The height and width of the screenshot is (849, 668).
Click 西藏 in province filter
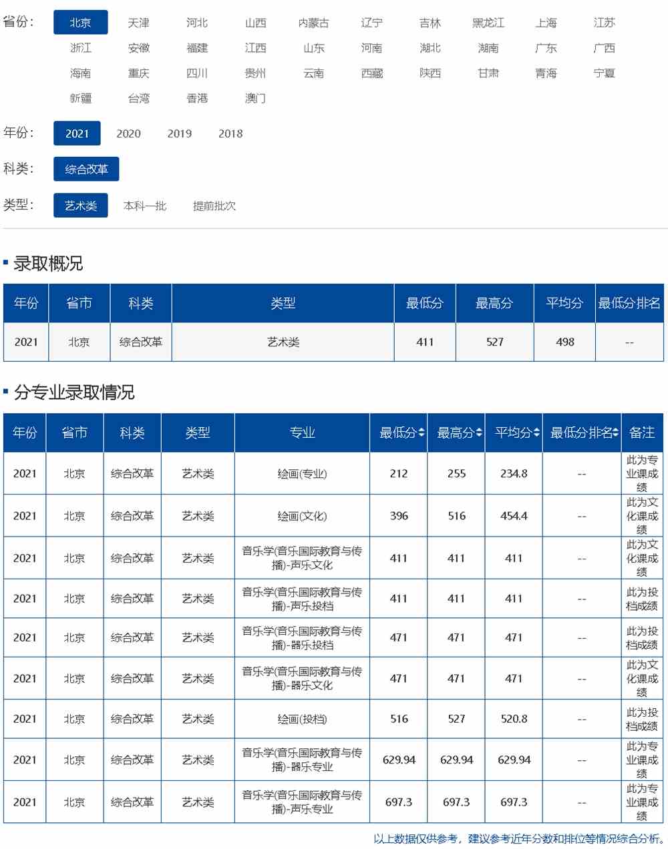372,73
